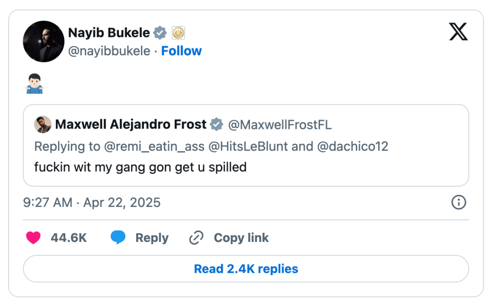493x305 pixels.
Task: Click the blue verified badge beside Nayib Bukele
Action: [x=160, y=33]
